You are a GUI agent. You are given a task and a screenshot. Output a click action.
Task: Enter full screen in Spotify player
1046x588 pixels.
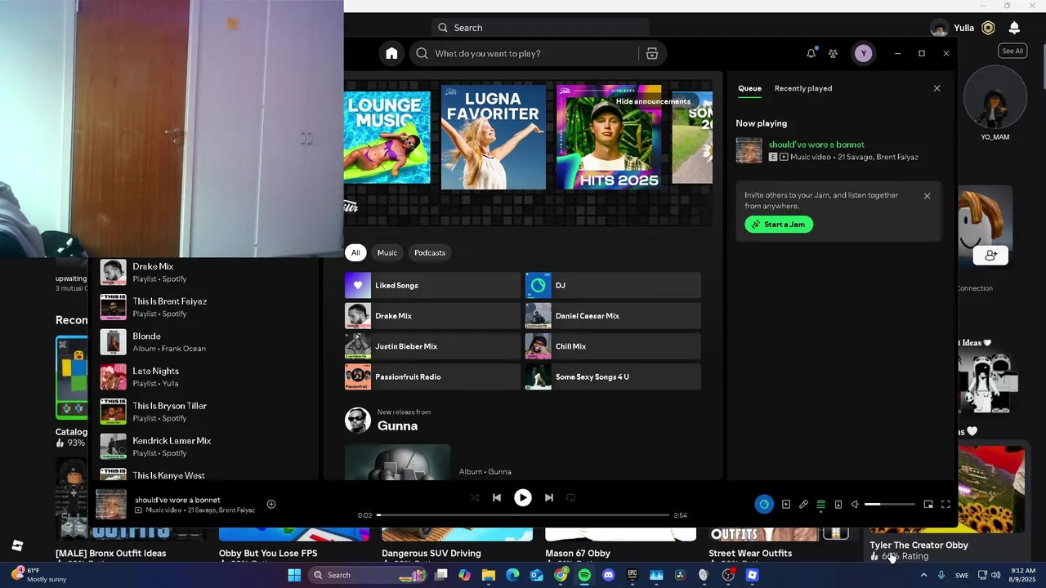tap(945, 504)
